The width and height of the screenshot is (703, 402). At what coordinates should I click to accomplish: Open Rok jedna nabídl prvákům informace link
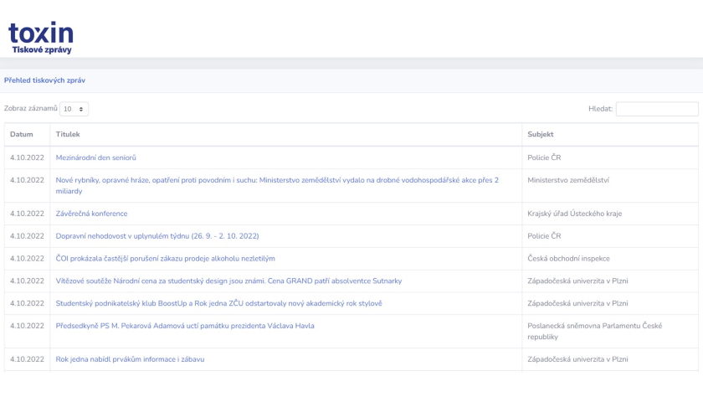click(130, 359)
